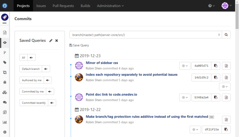Open the user avatar menu
Viewport: 239px width, 137px height.
pyautogui.click(x=226, y=6)
